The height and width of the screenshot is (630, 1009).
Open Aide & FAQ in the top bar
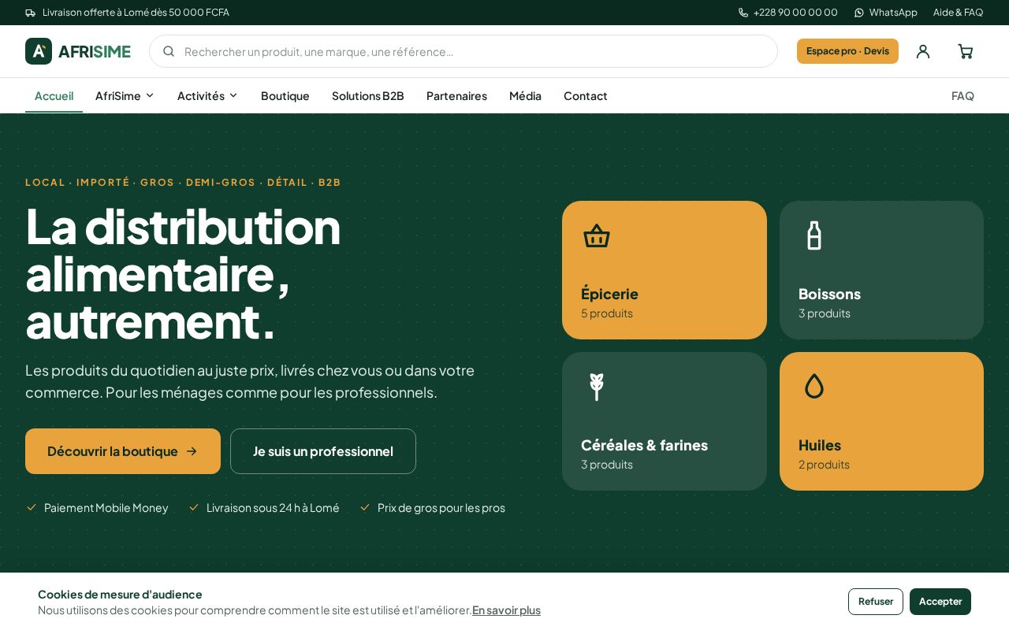(x=958, y=13)
